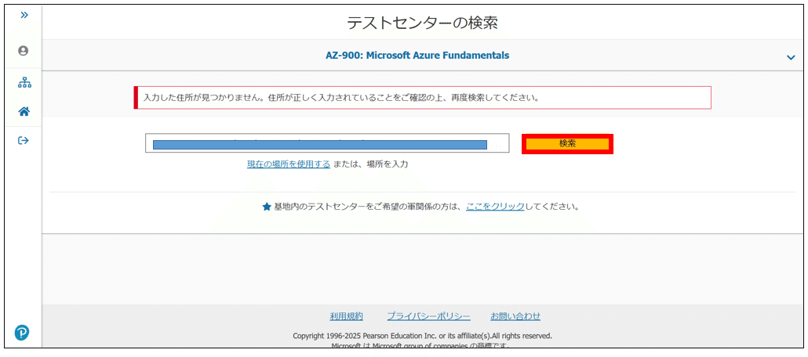Expand the sidebar with double chevron icon

click(x=24, y=15)
